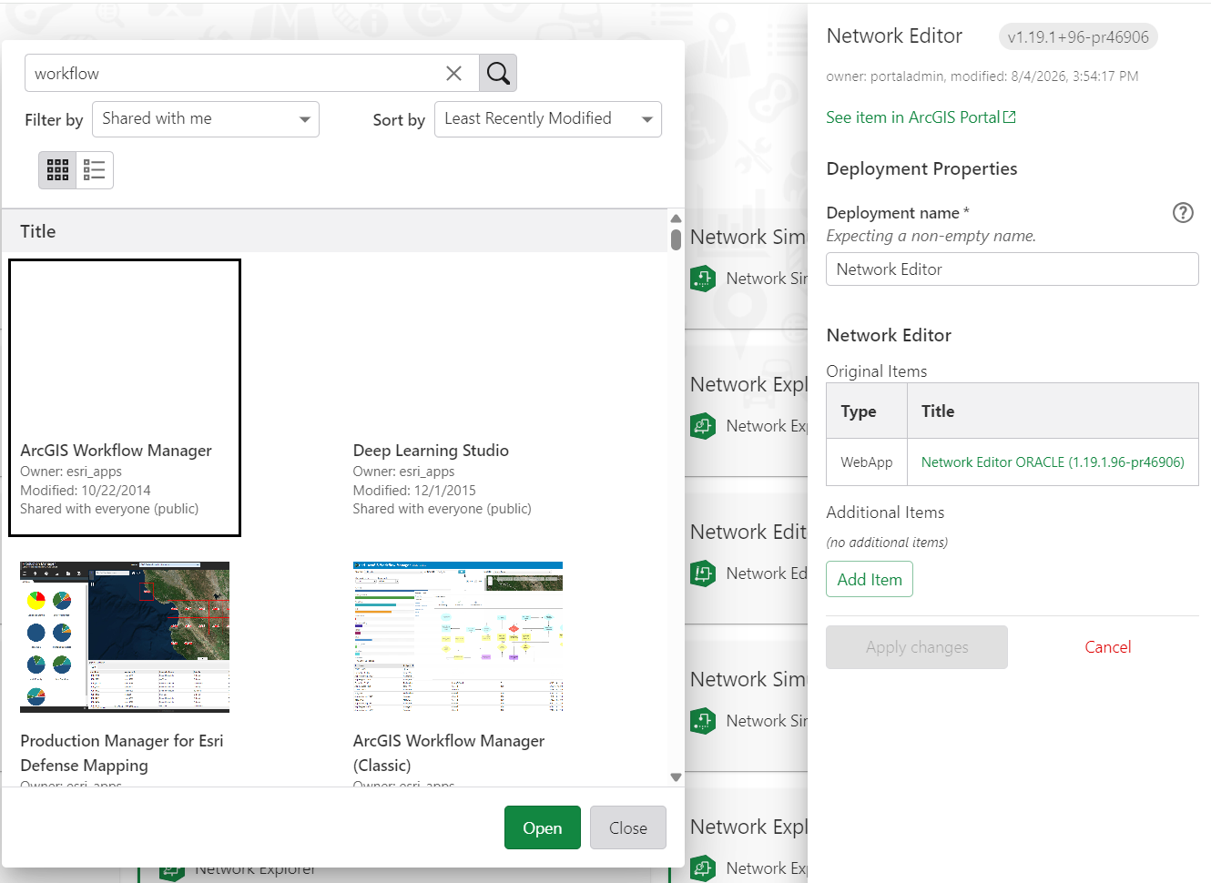Click the WebApp type cell

coord(867,462)
